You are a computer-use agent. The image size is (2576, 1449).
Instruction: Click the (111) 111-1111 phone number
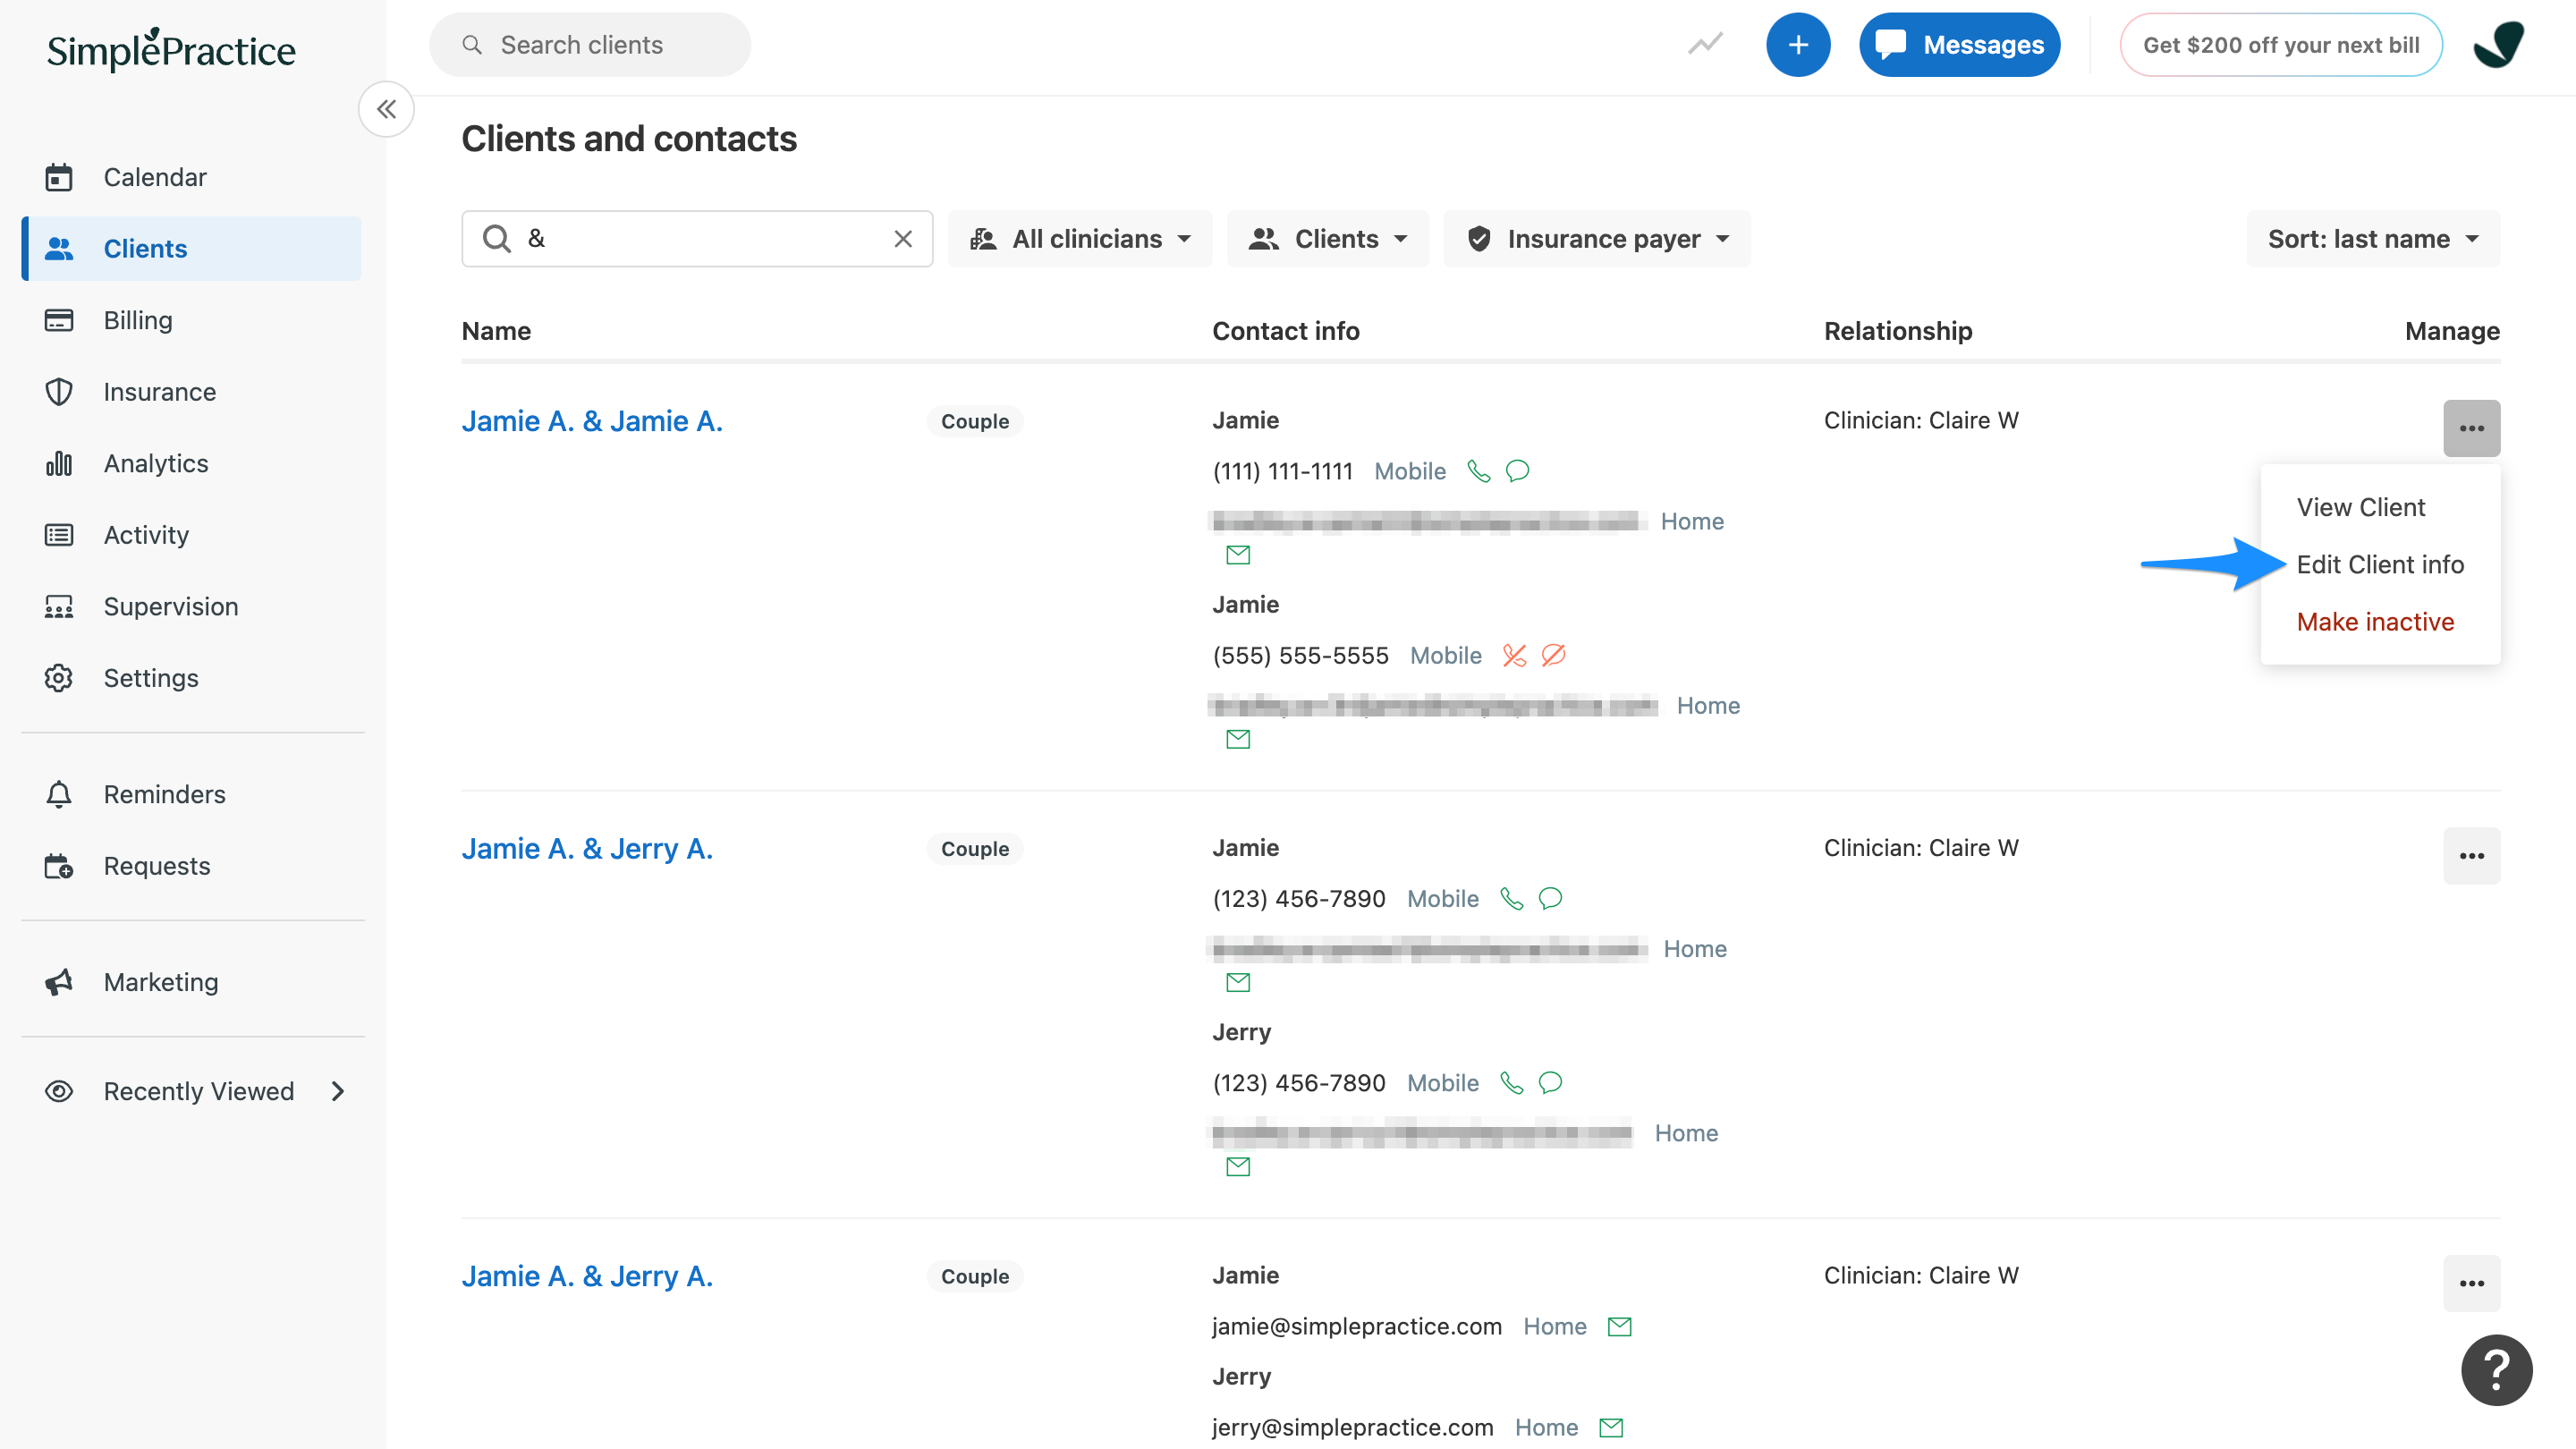tap(1282, 471)
